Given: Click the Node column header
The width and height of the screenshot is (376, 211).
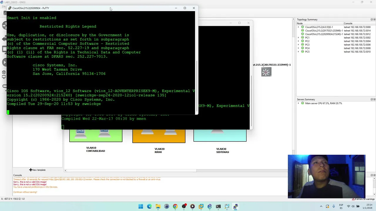Looking at the screenshot, I should click(x=319, y=23).
